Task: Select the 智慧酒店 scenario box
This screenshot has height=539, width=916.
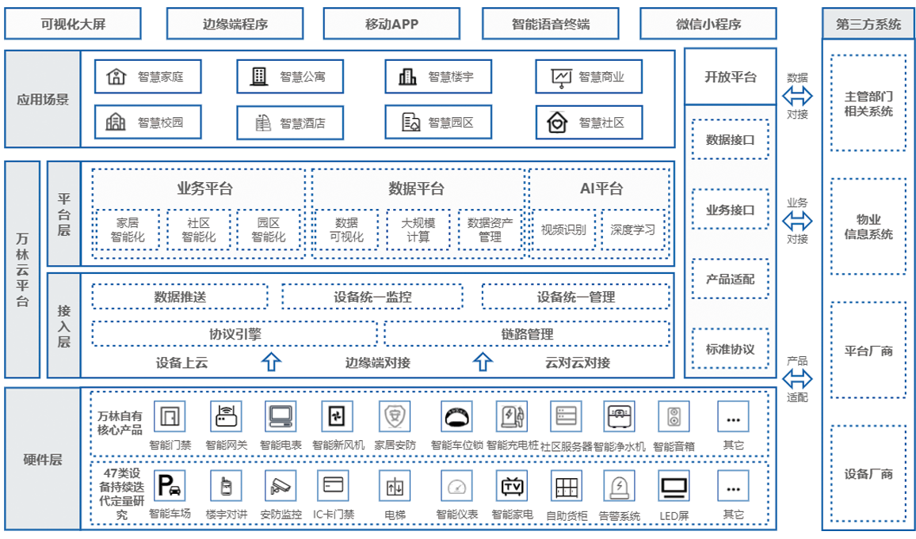Action: (x=290, y=123)
